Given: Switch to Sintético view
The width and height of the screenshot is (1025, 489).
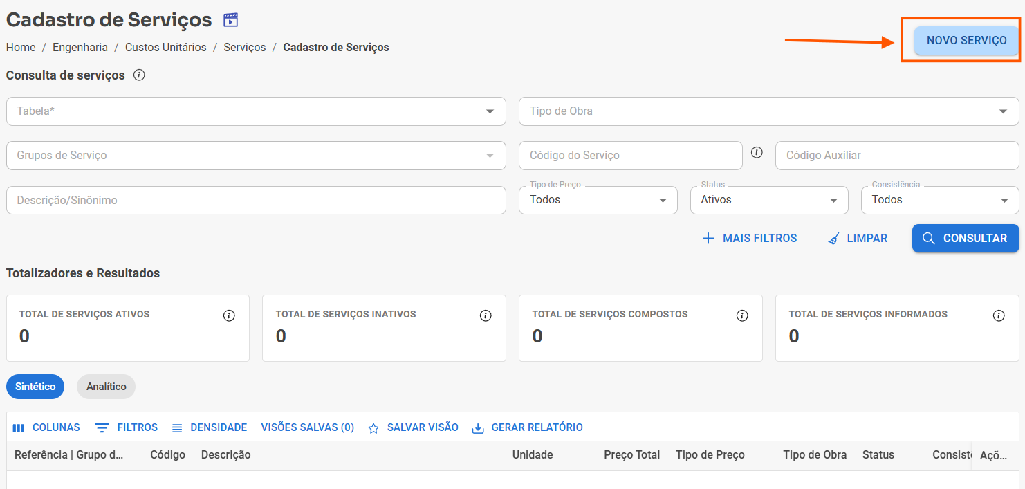Looking at the screenshot, I should 35,387.
